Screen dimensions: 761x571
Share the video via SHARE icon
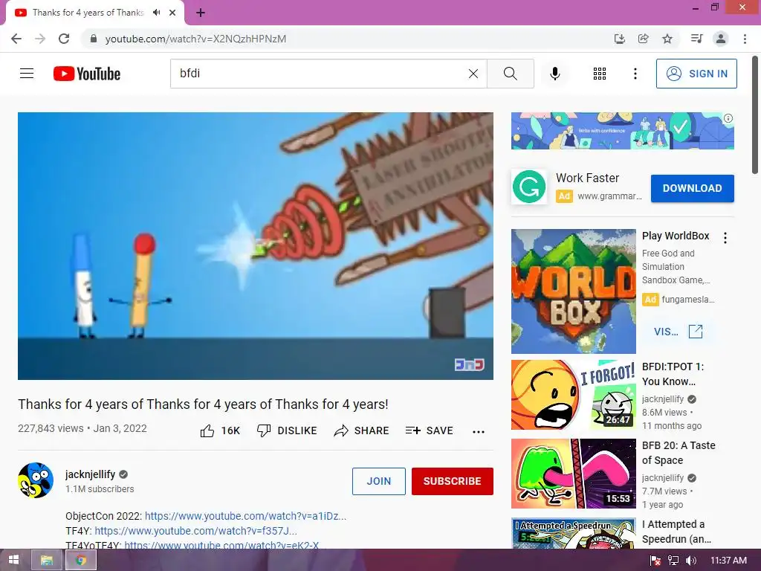click(x=362, y=430)
